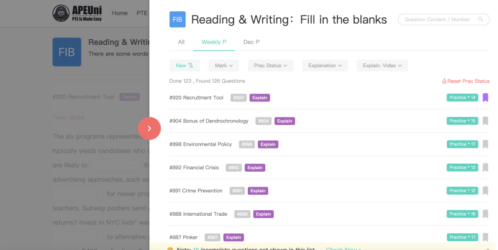498x250 pixels.
Task: Bookmark the #904 Bonus of Dendrochronology question
Action: [x=486, y=121]
